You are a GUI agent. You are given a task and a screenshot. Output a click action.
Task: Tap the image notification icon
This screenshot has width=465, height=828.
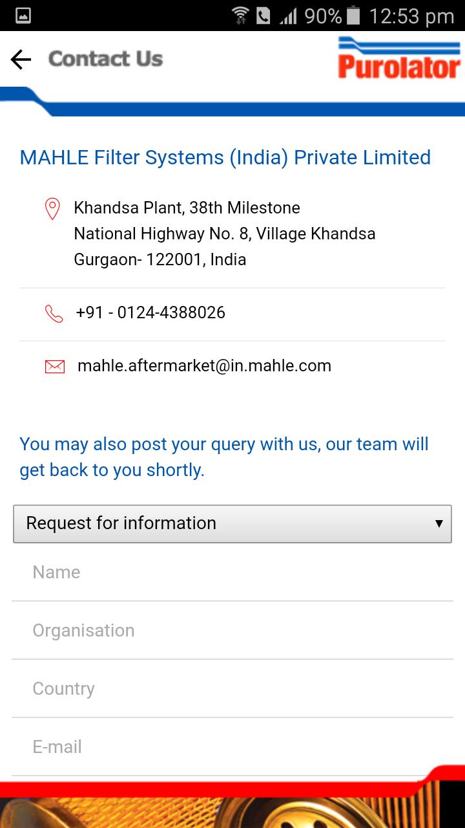point(23,16)
